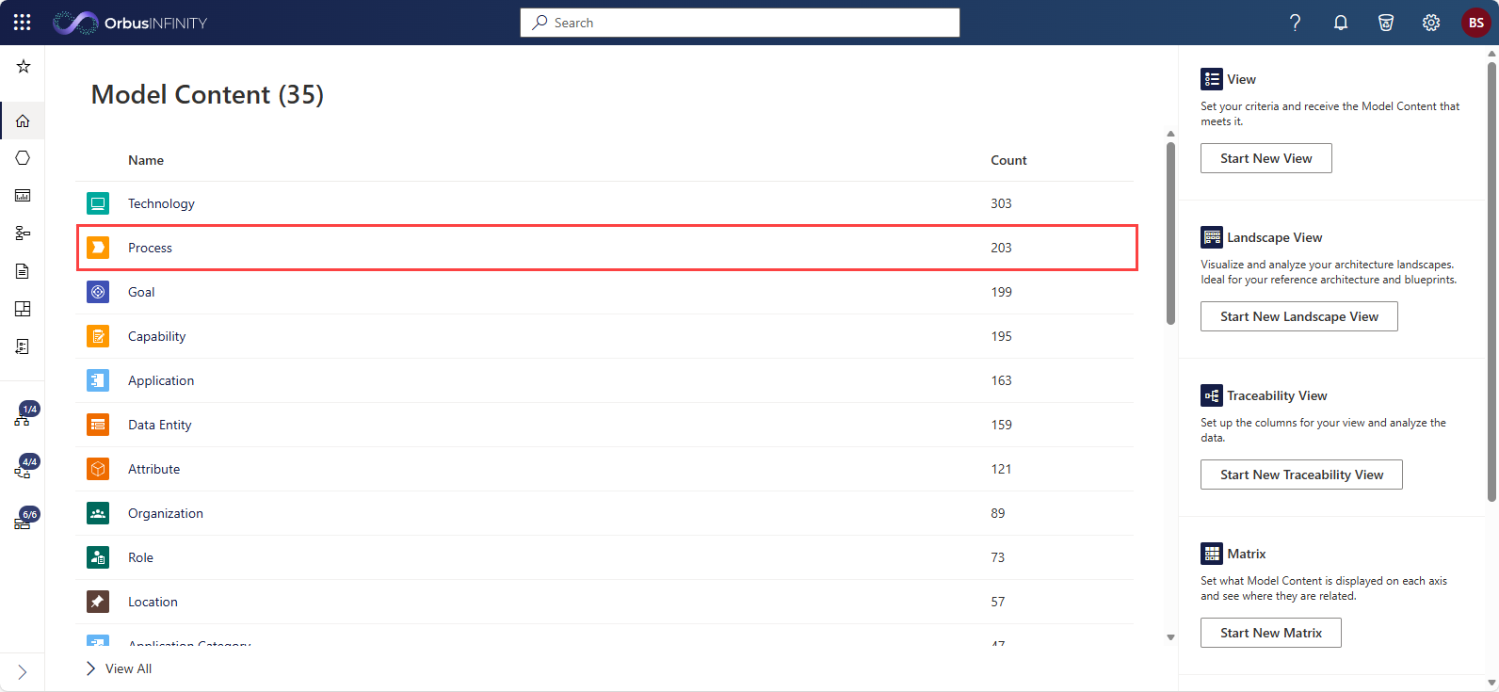Open the layout grid sidebar icon
1499x692 pixels.
(x=23, y=309)
